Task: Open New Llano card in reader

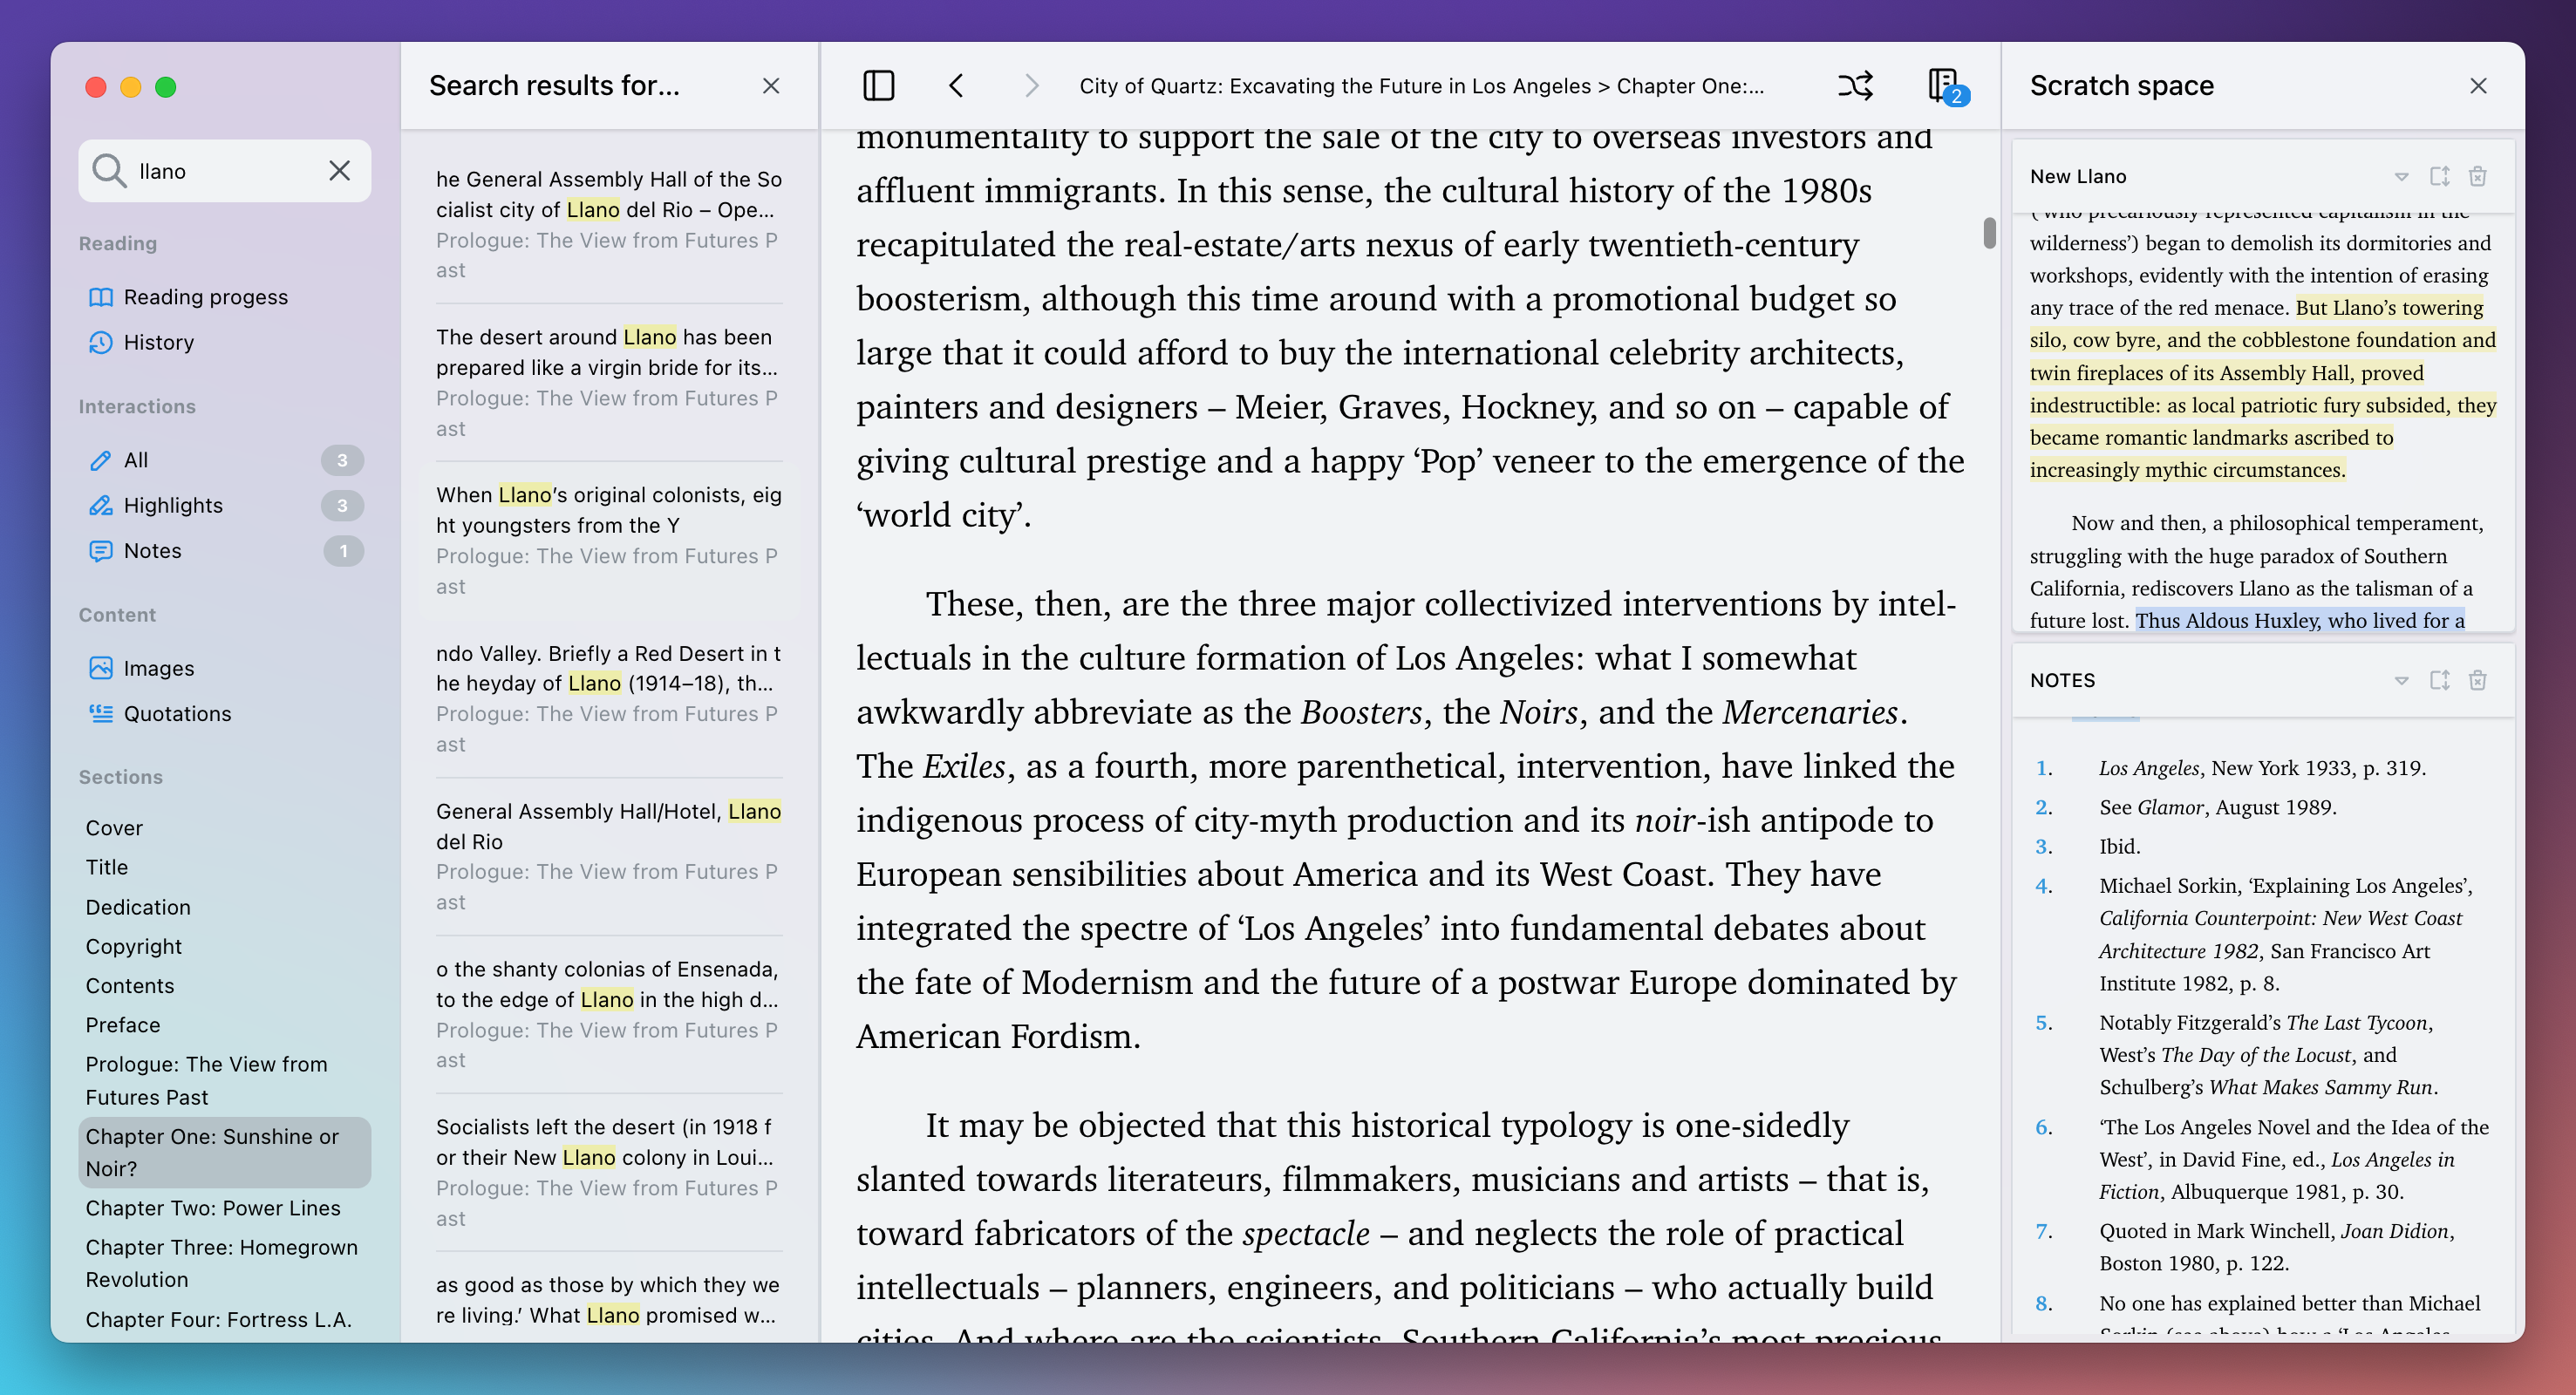Action: [2439, 177]
